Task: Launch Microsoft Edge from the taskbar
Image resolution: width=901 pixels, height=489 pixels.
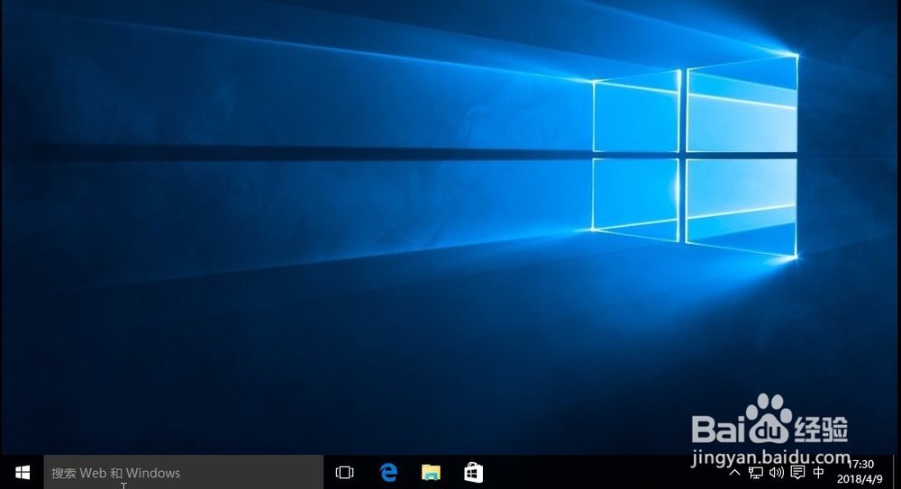Action: click(x=388, y=472)
